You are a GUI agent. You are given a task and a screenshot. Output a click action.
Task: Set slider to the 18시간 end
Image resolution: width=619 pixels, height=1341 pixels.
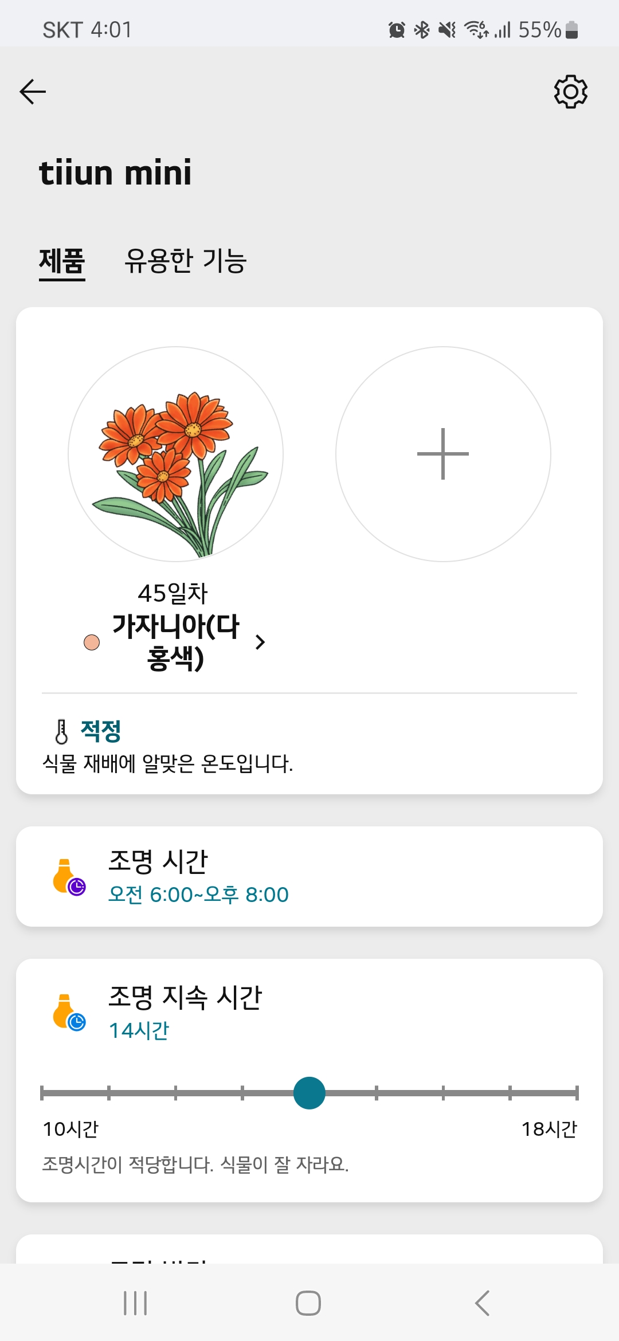[x=577, y=1093]
